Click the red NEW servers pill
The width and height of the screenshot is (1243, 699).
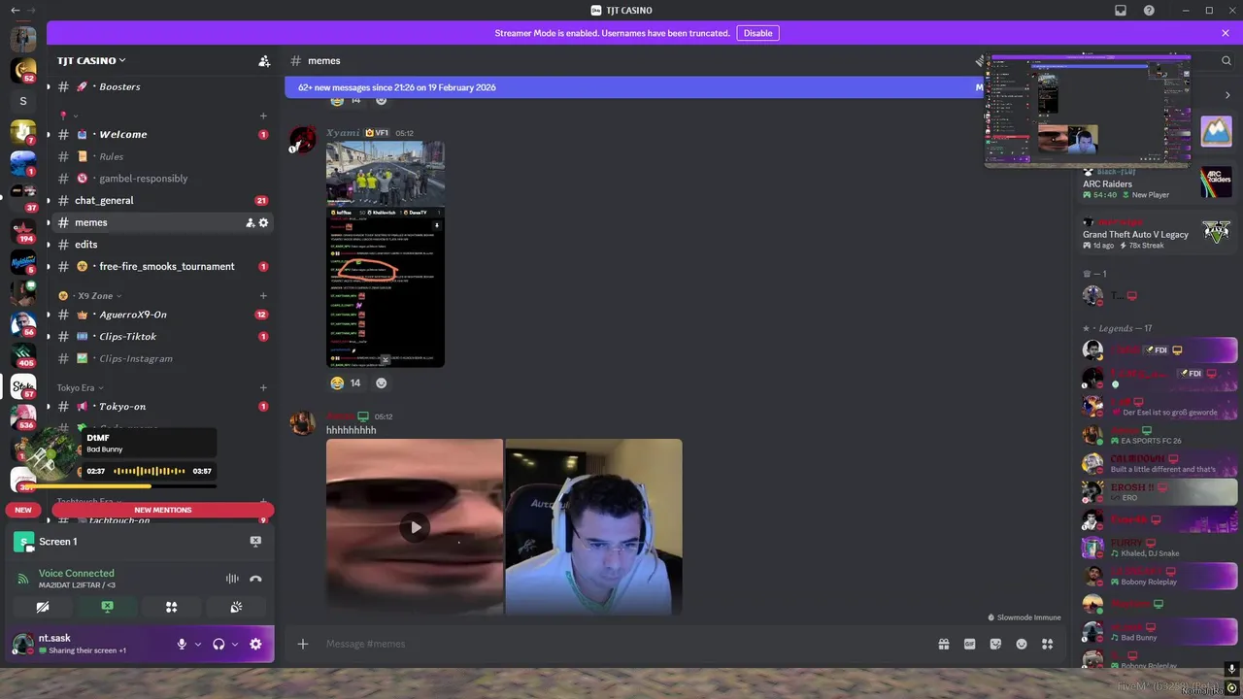tap(23, 510)
